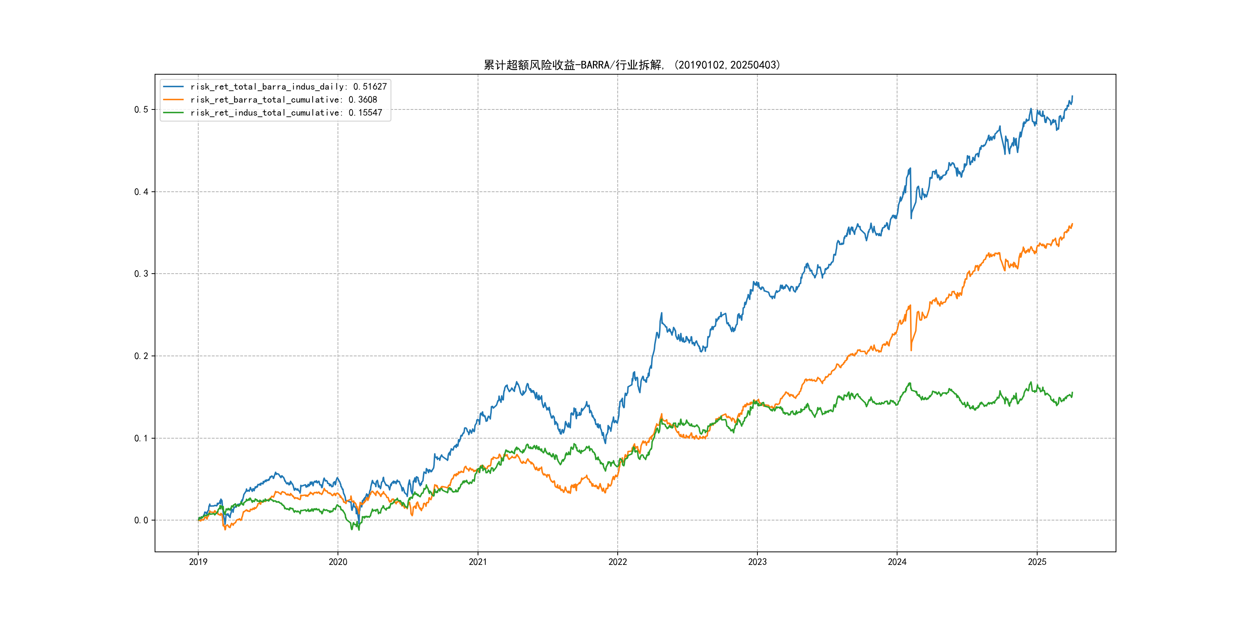
Task: Click the green legend line sample
Action: [173, 113]
